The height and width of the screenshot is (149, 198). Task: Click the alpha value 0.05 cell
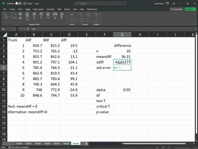tap(122, 90)
